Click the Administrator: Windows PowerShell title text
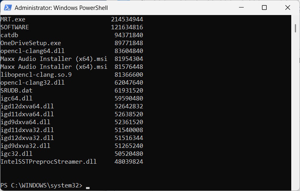Screen dimensions: 300x191 (x=61, y=8)
